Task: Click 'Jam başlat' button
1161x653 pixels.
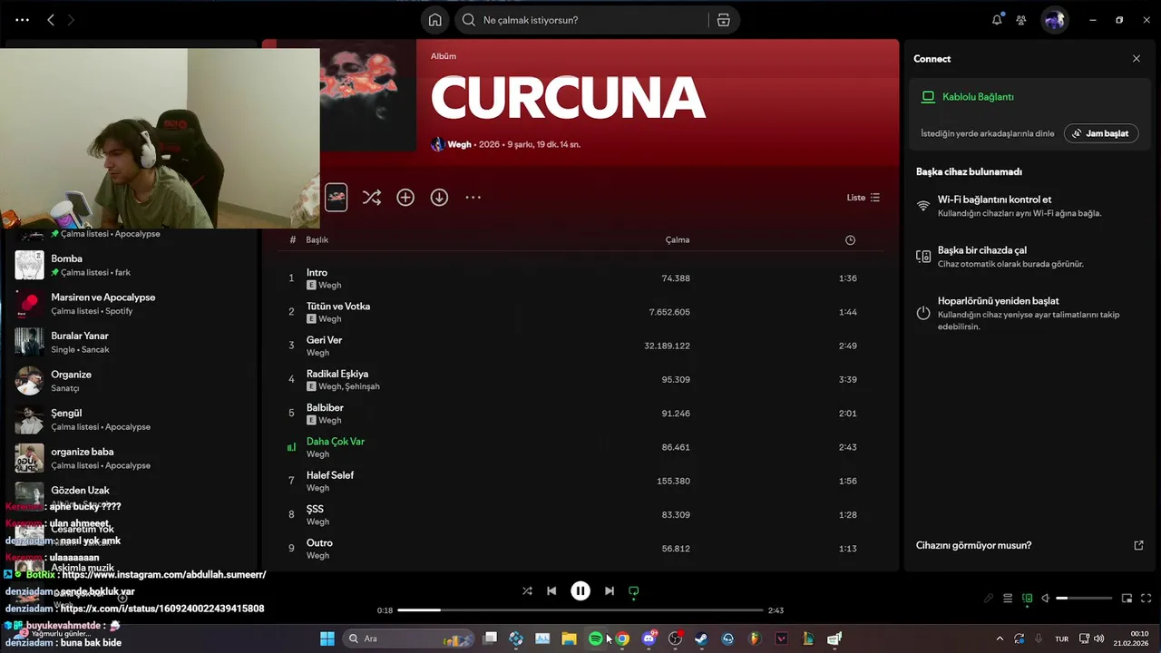Action: pos(1100,133)
